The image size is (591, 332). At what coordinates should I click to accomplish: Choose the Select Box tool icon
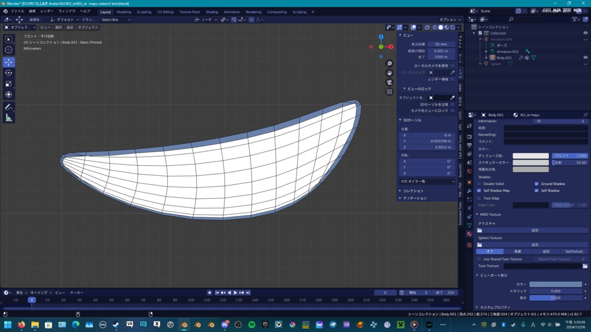point(9,39)
